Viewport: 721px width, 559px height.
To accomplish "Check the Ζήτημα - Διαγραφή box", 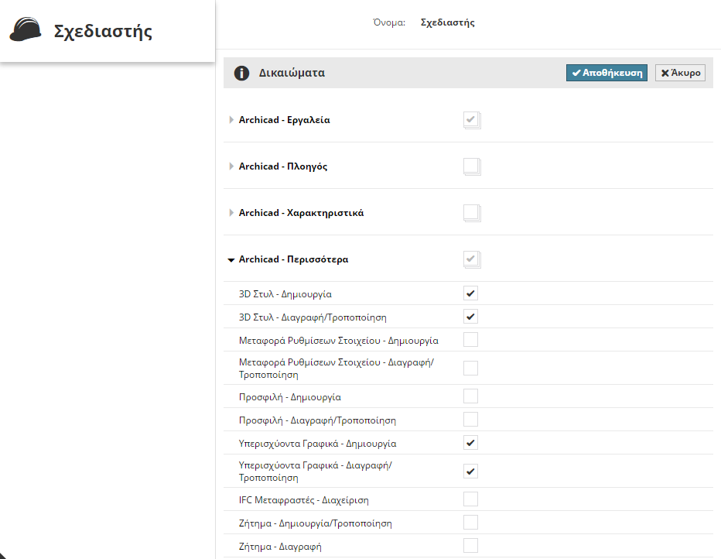I will (470, 546).
